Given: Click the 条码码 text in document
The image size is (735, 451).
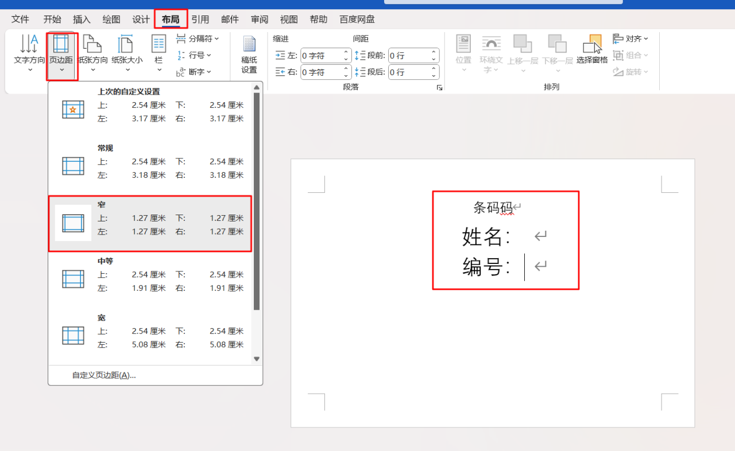Looking at the screenshot, I should pos(493,207).
